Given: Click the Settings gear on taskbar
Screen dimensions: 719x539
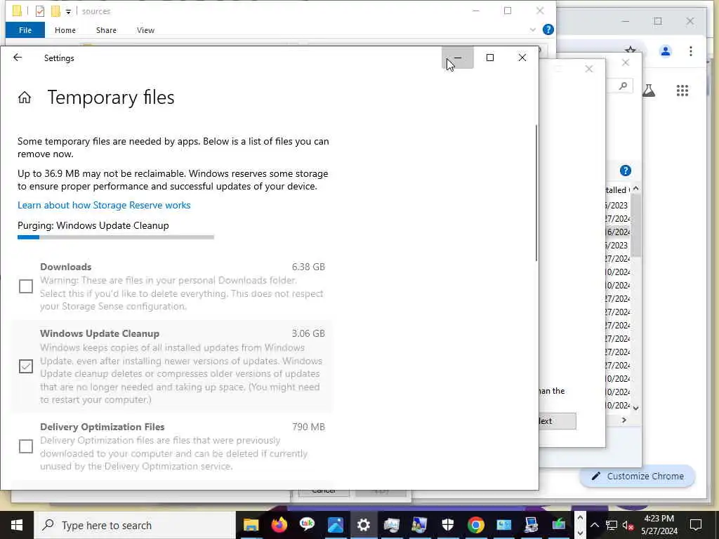Looking at the screenshot, I should coord(363,525).
